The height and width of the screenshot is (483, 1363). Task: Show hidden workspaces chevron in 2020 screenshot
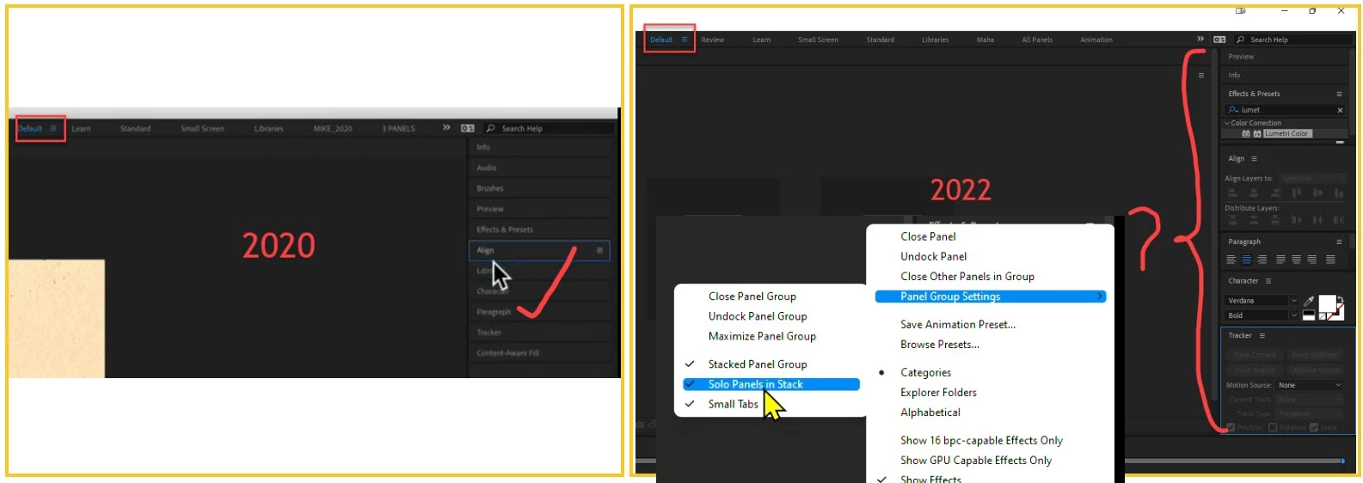446,127
